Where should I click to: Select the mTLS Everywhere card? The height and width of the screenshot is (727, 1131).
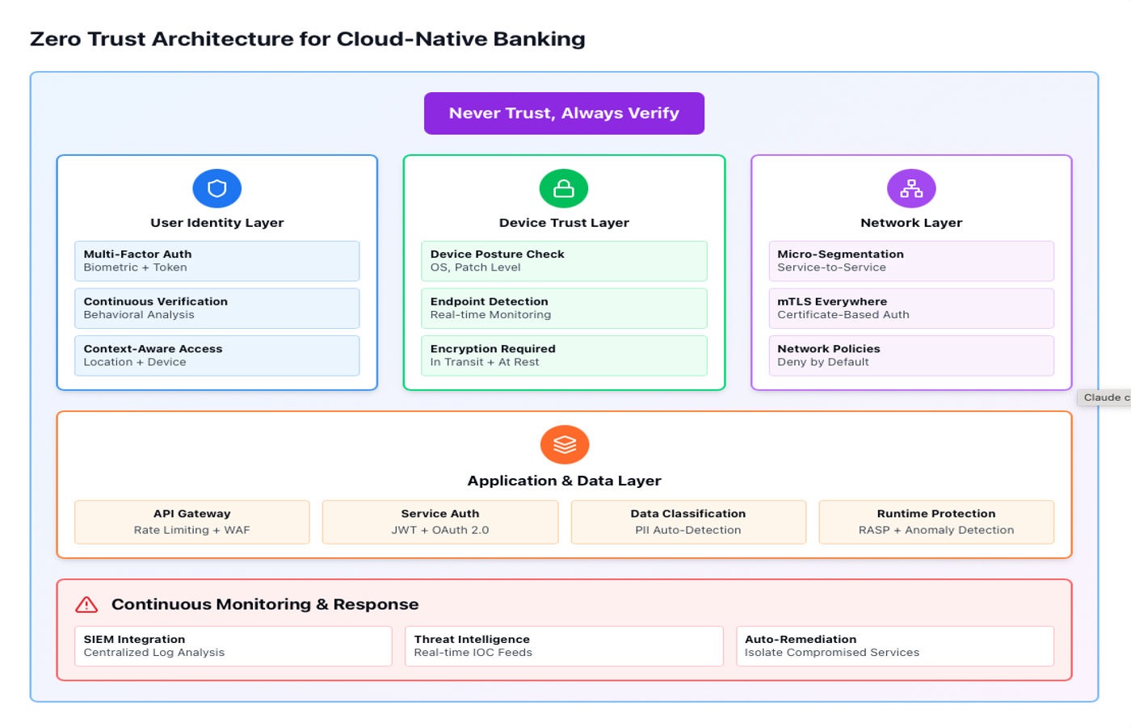[911, 308]
